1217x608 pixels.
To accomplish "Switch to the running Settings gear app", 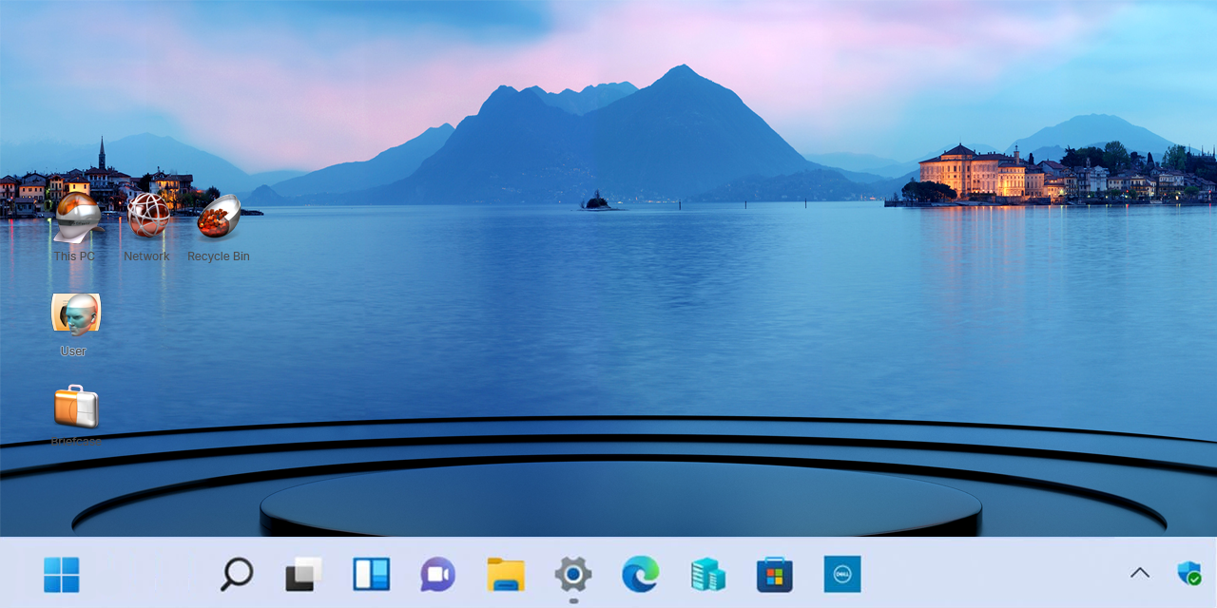I will (x=573, y=575).
